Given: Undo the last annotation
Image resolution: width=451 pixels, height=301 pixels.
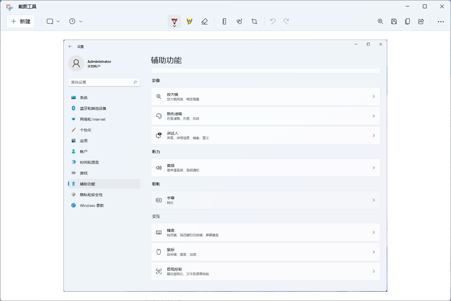Looking at the screenshot, I should pyautogui.click(x=273, y=21).
